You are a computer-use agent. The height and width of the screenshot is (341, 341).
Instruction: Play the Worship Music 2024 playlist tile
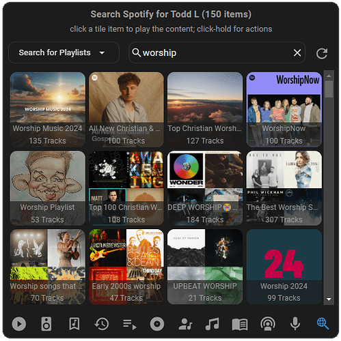click(48, 110)
